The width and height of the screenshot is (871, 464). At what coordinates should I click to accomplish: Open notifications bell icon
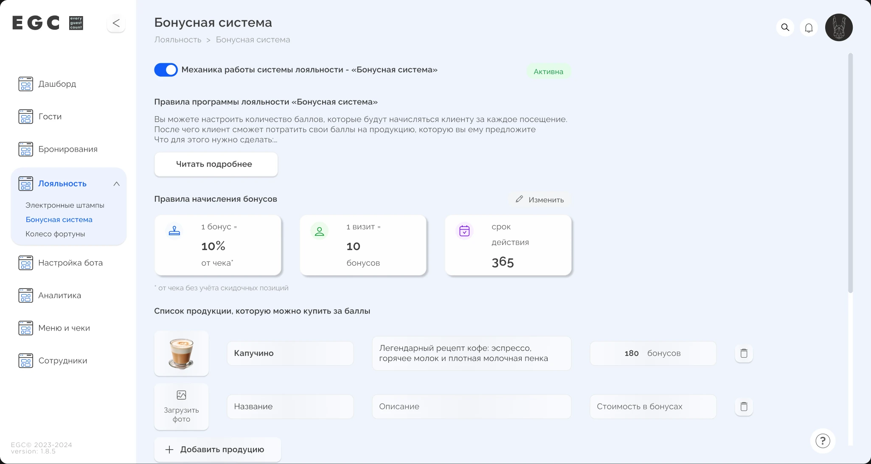click(x=809, y=28)
